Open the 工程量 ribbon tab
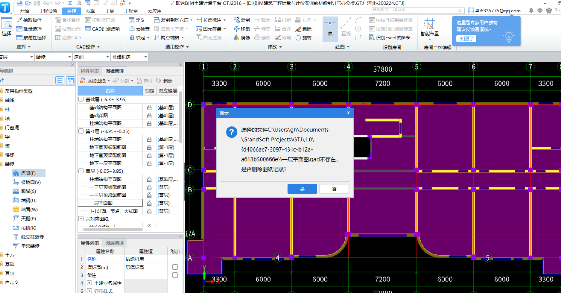The image size is (561, 293). pos(131,11)
